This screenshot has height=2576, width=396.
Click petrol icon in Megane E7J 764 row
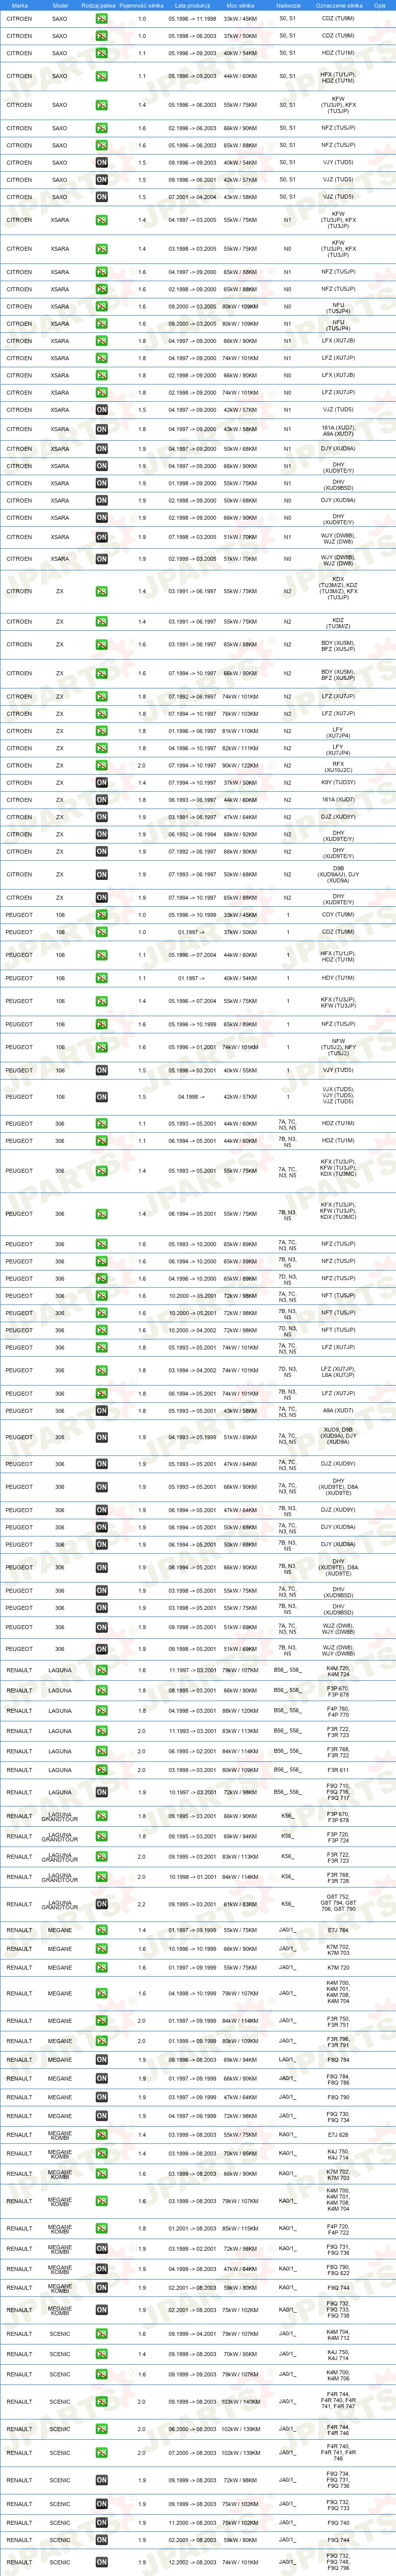click(101, 1930)
